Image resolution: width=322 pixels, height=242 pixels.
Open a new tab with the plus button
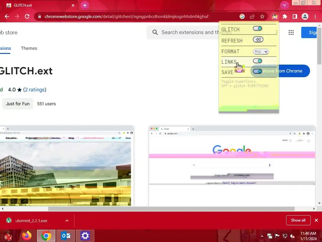click(x=85, y=5)
